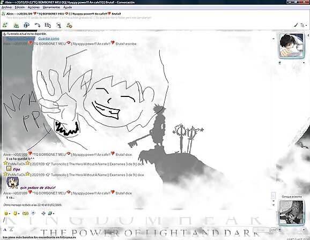Click the webcam icon below your picture
This screenshot has height=240, width=310.
coord(280,229)
